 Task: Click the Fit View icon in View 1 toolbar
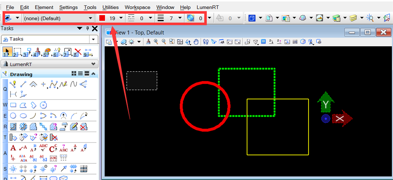pyautogui.click(x=180, y=42)
